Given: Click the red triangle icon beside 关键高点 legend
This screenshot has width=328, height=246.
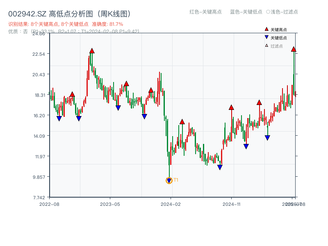Looking at the screenshot, I should tap(266, 30).
